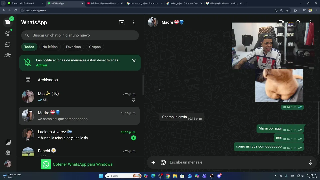
Task: Open the cat image in conversation
Action: pos(279,85)
